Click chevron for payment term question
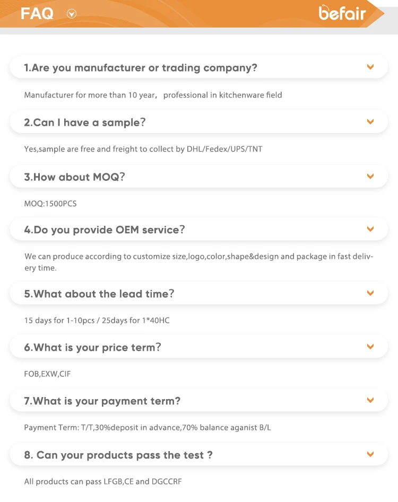 (370, 400)
